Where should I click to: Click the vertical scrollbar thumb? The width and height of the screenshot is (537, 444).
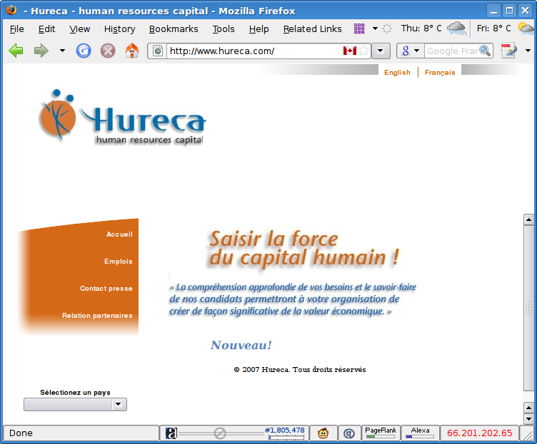pyautogui.click(x=528, y=308)
